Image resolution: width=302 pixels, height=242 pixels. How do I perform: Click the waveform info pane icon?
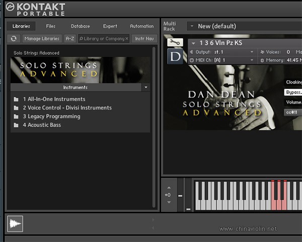pyautogui.click(x=15, y=223)
